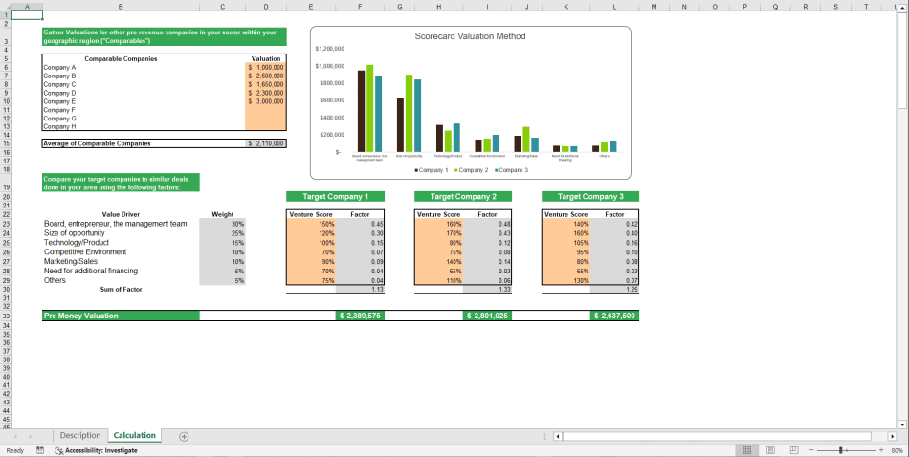Select the Calculation sheet tab
Viewport: 909px width, 457px height.
(134, 436)
